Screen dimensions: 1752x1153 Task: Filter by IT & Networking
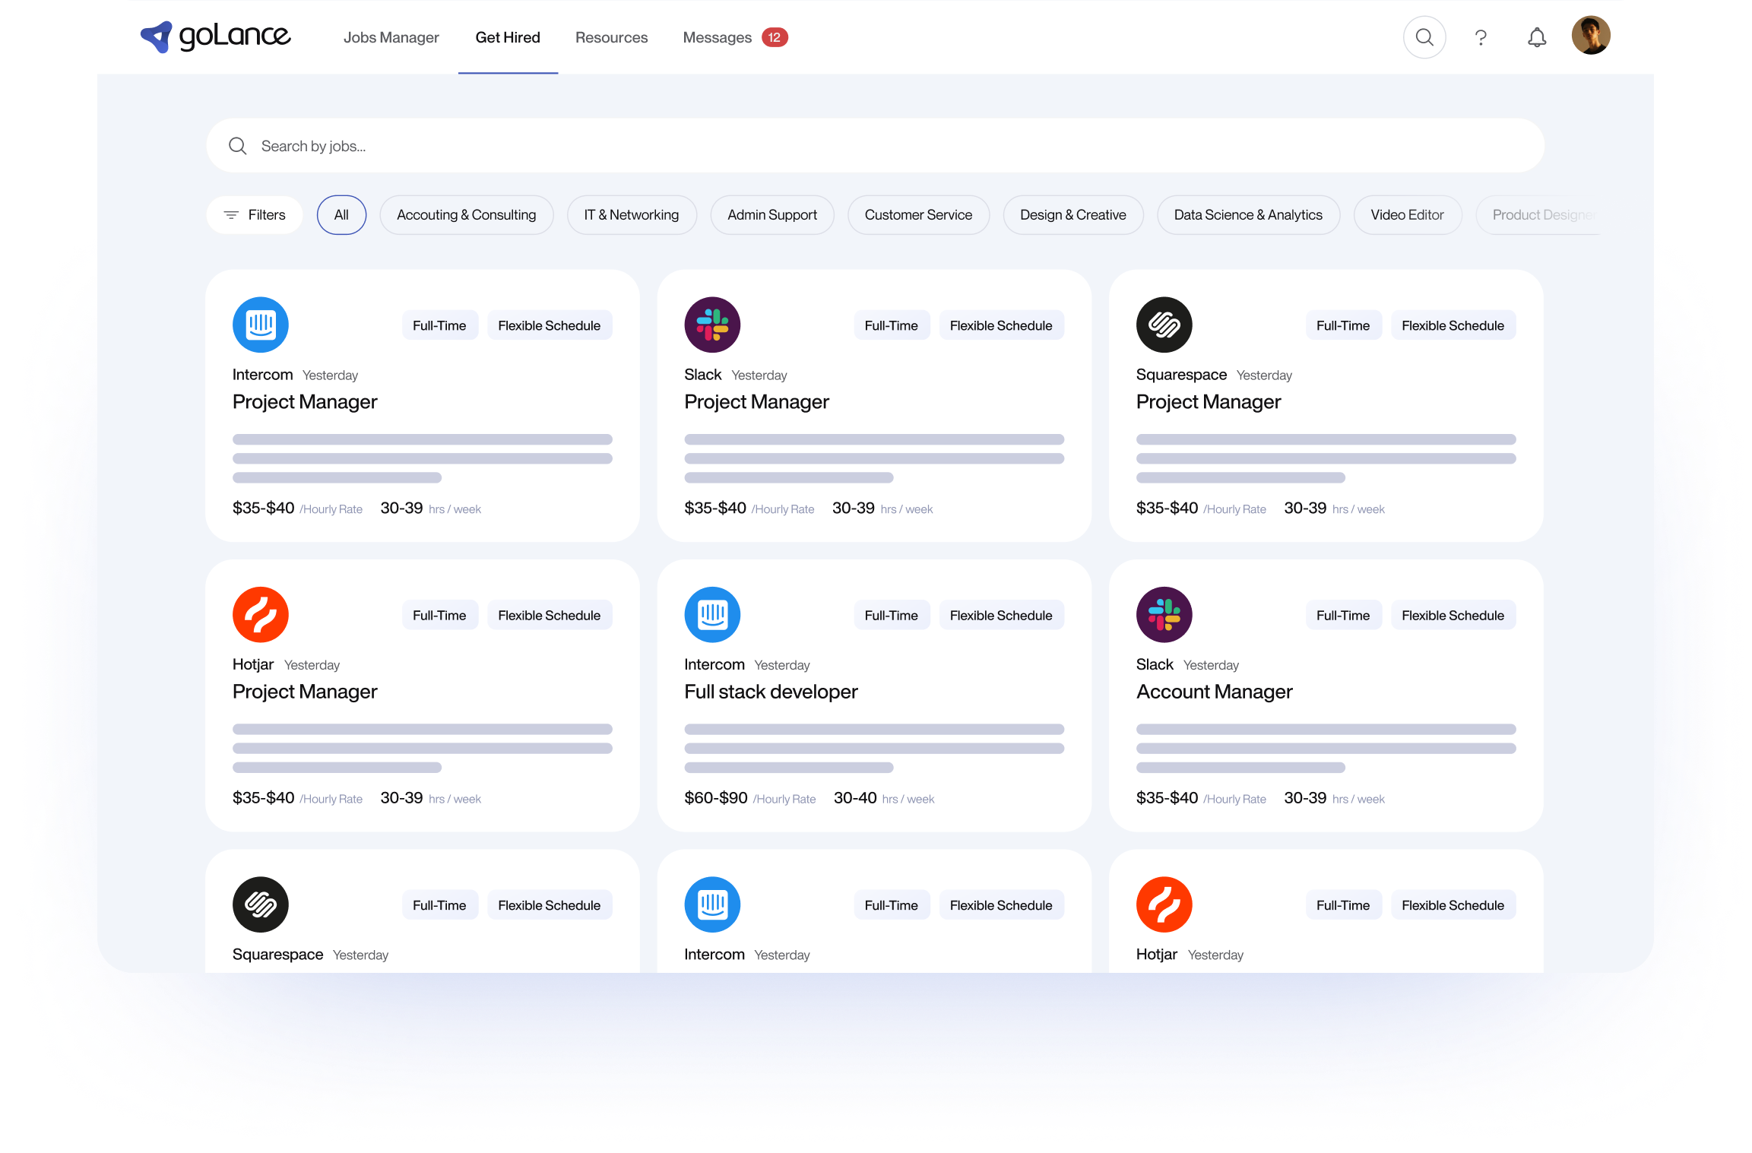[631, 215]
